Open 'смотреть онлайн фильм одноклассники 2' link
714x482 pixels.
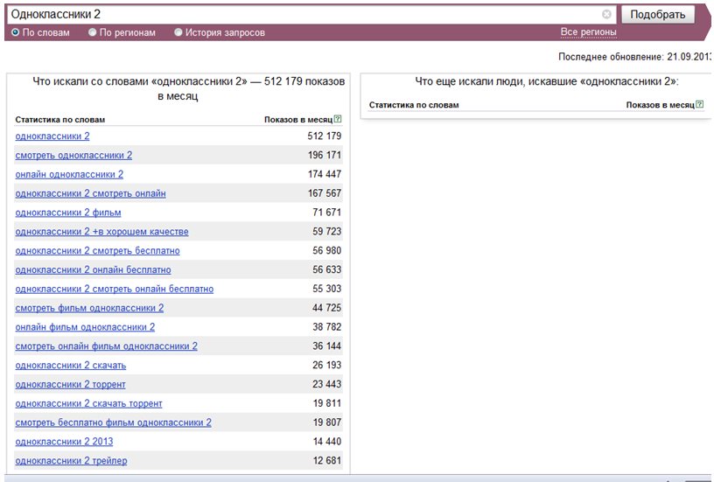(x=107, y=346)
